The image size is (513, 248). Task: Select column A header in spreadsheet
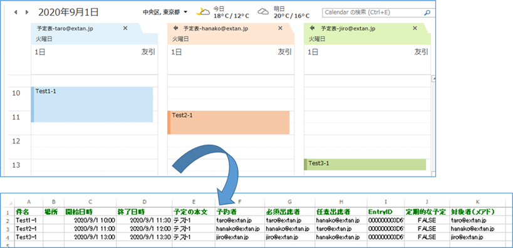28,202
